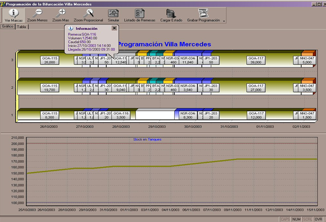Toggle the Ver Marcas info button
This screenshot has height=222, width=326.
(13, 15)
